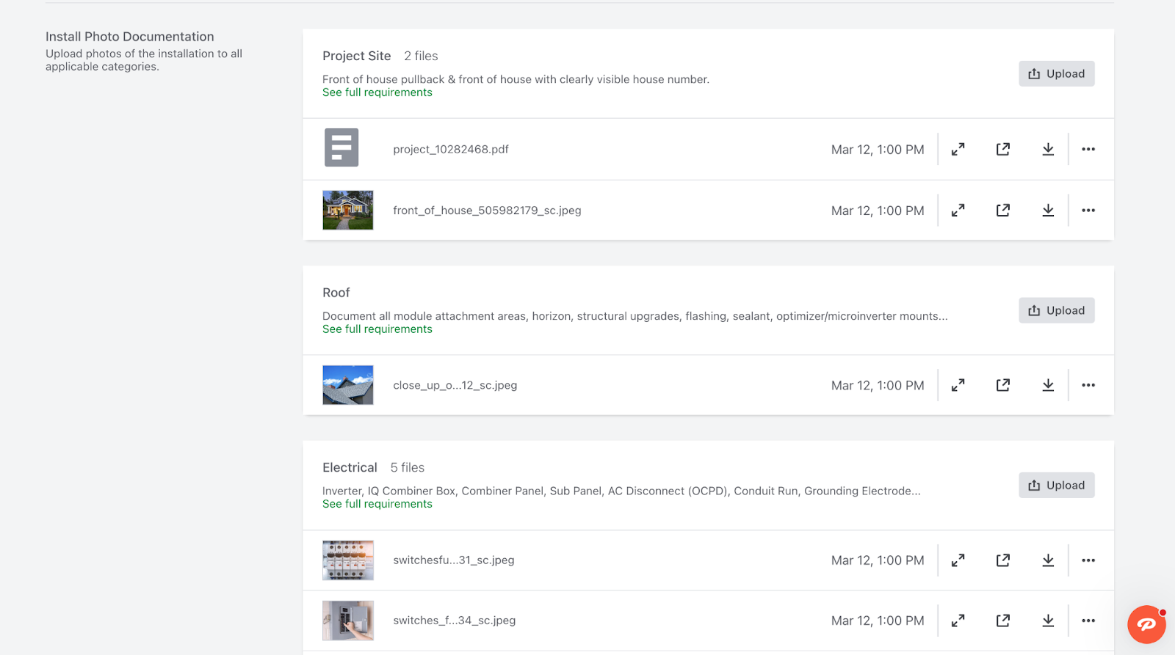The height and width of the screenshot is (655, 1175).
Task: Open the front of house thumbnail
Action: pyautogui.click(x=348, y=211)
